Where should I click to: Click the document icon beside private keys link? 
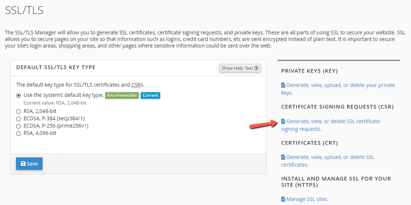(x=283, y=85)
